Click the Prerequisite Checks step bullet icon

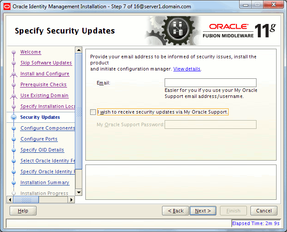click(x=14, y=85)
